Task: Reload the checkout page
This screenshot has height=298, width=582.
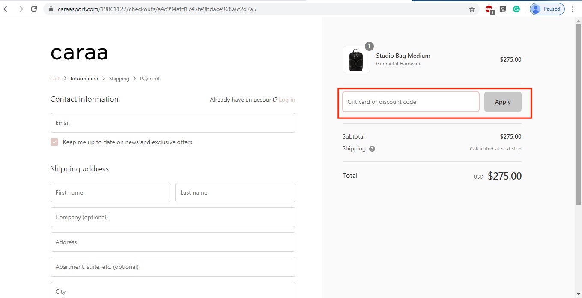Action: [34, 9]
